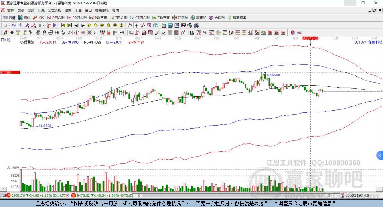Open the P数字表 tool
This screenshot has width=383, height=207.
(98, 18)
